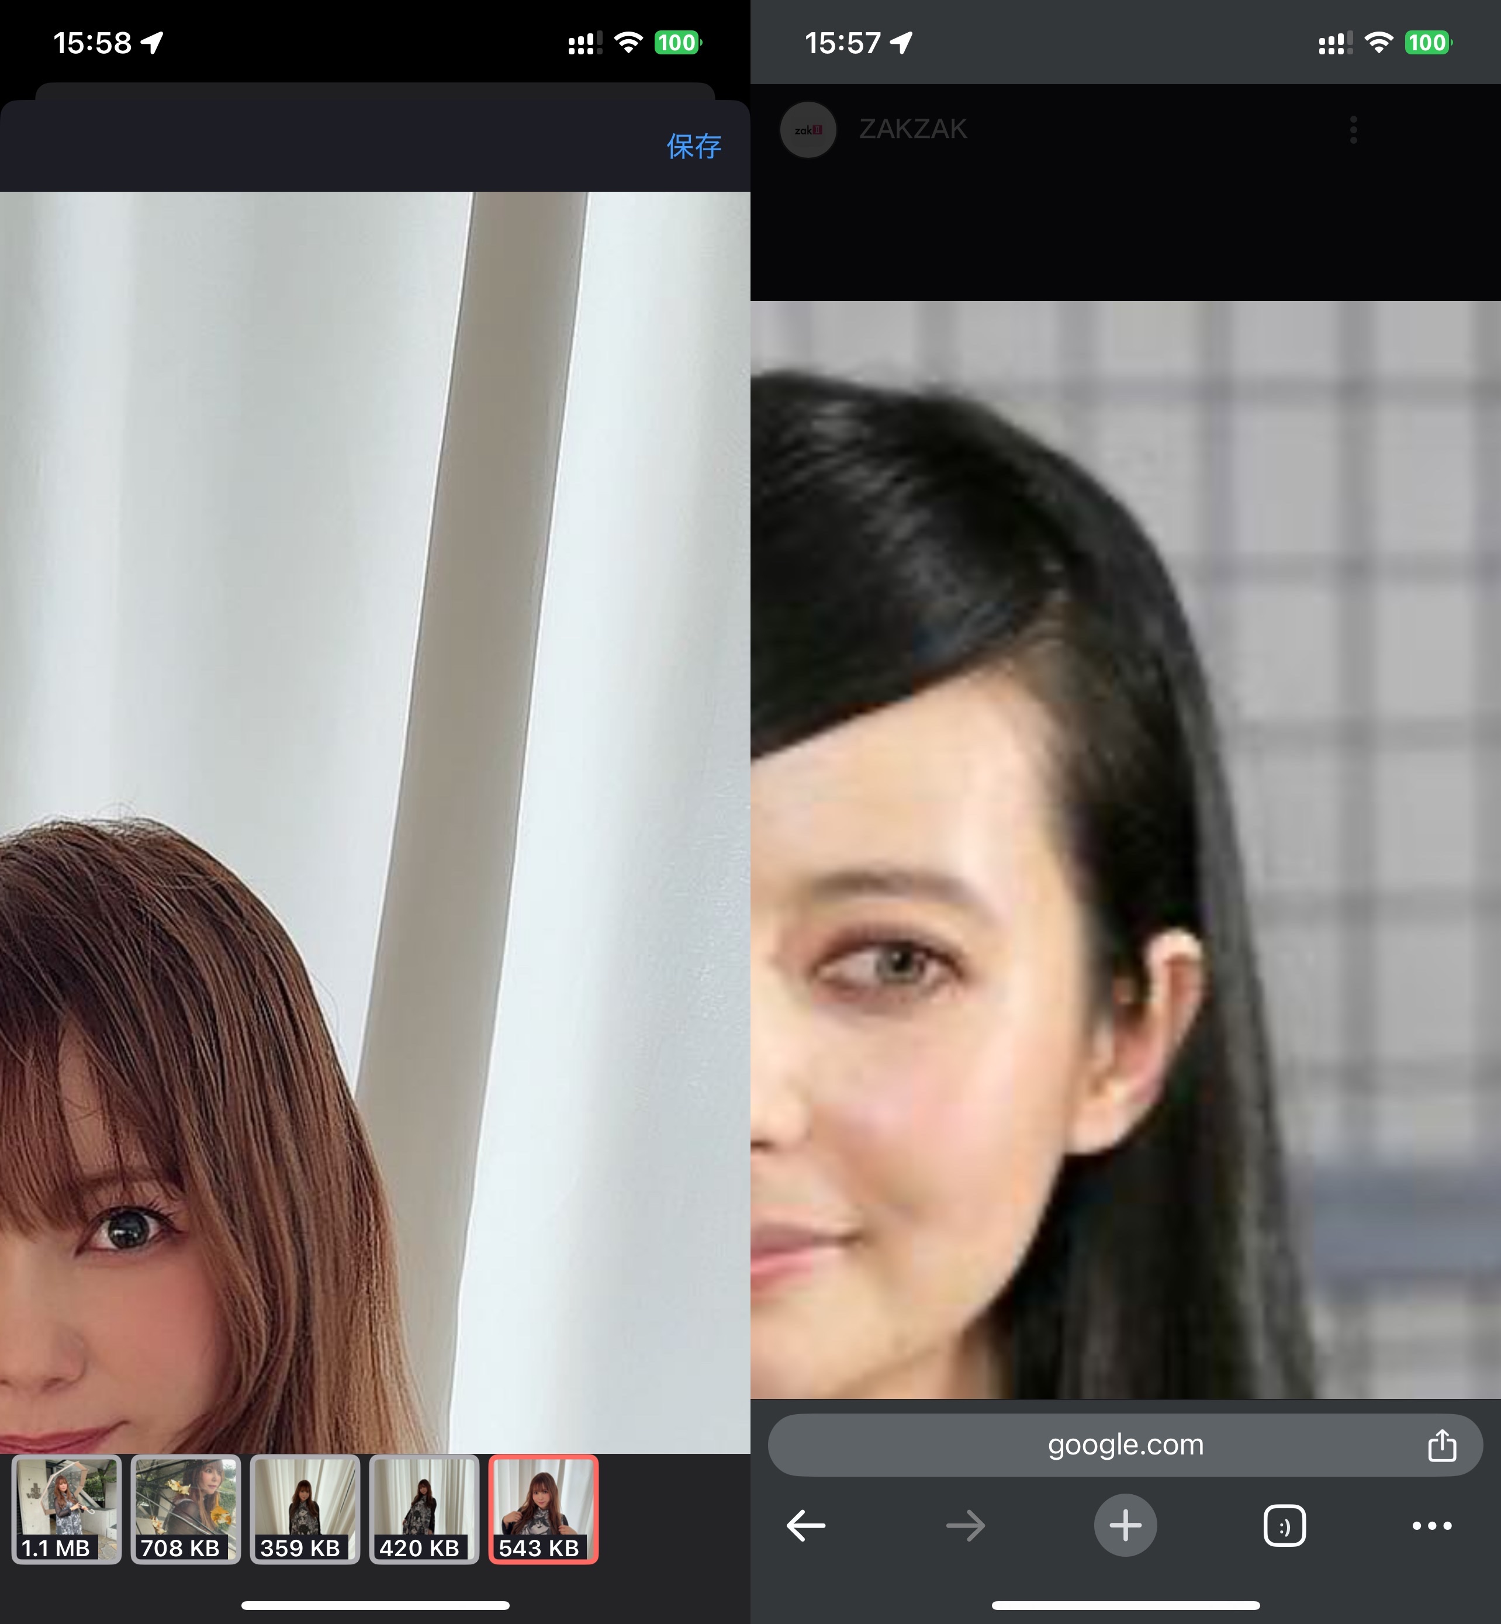Tap the 15:57 clock in right status bar
This screenshot has height=1624, width=1501.
pyautogui.click(x=842, y=43)
